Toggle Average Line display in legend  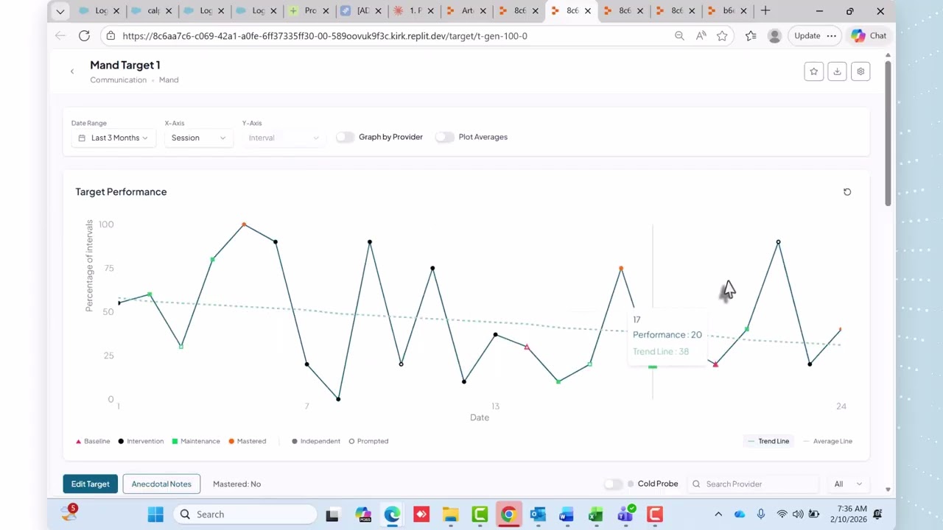827,441
